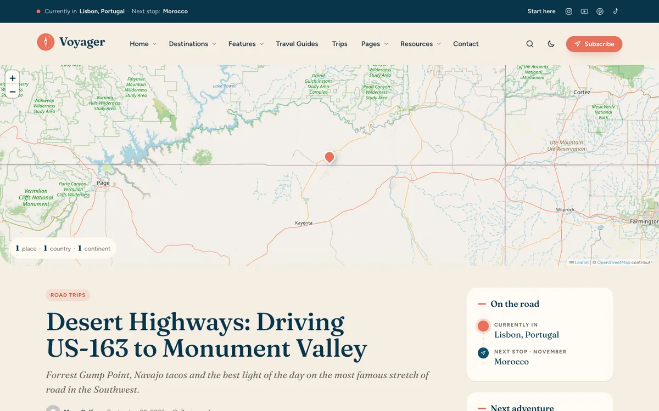Click the On the road heading
Screen dimensions: 659x411
pyautogui.click(x=515, y=304)
